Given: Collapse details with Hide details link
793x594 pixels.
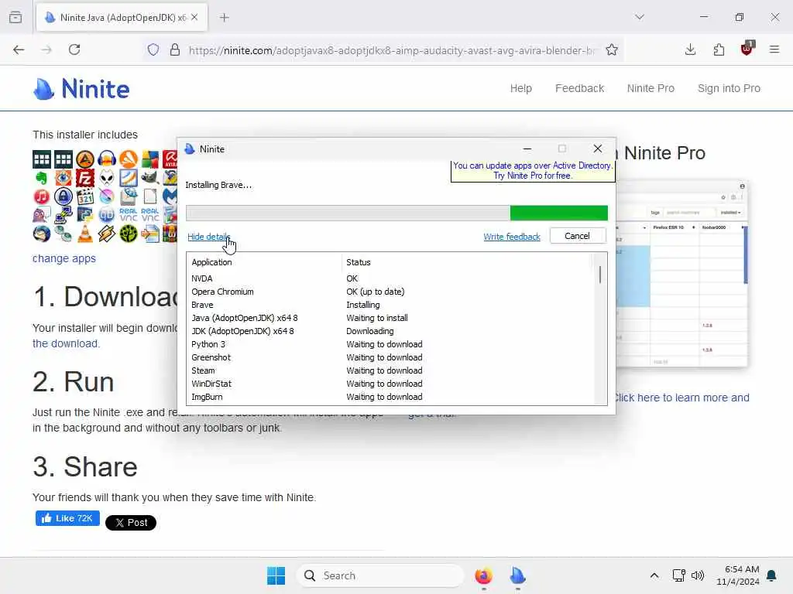Looking at the screenshot, I should 208,237.
